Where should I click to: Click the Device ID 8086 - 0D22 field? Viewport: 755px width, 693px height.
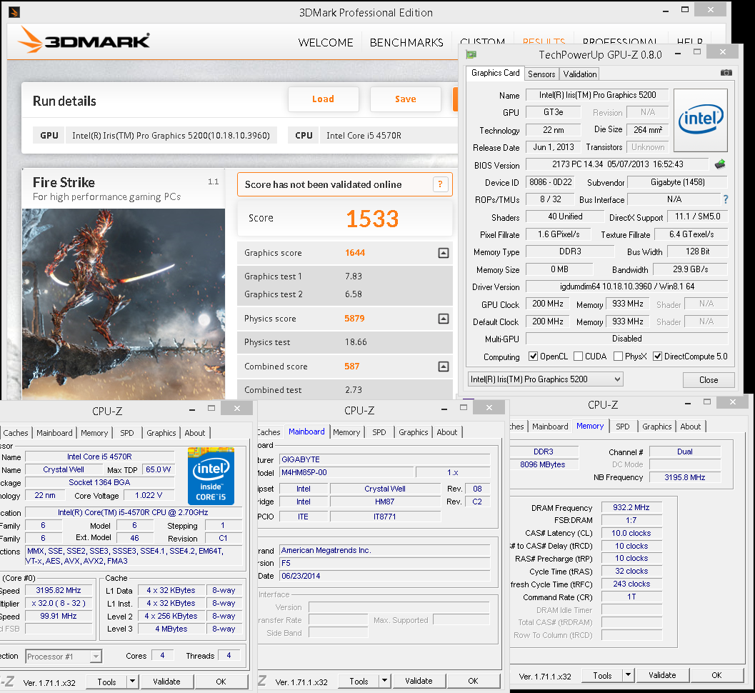point(551,182)
